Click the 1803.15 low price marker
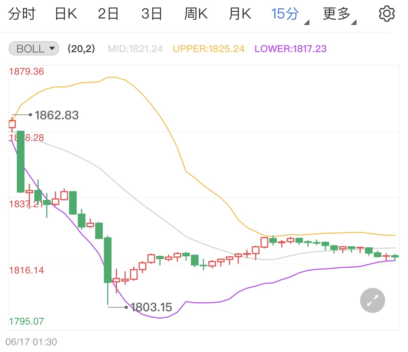 tap(151, 307)
